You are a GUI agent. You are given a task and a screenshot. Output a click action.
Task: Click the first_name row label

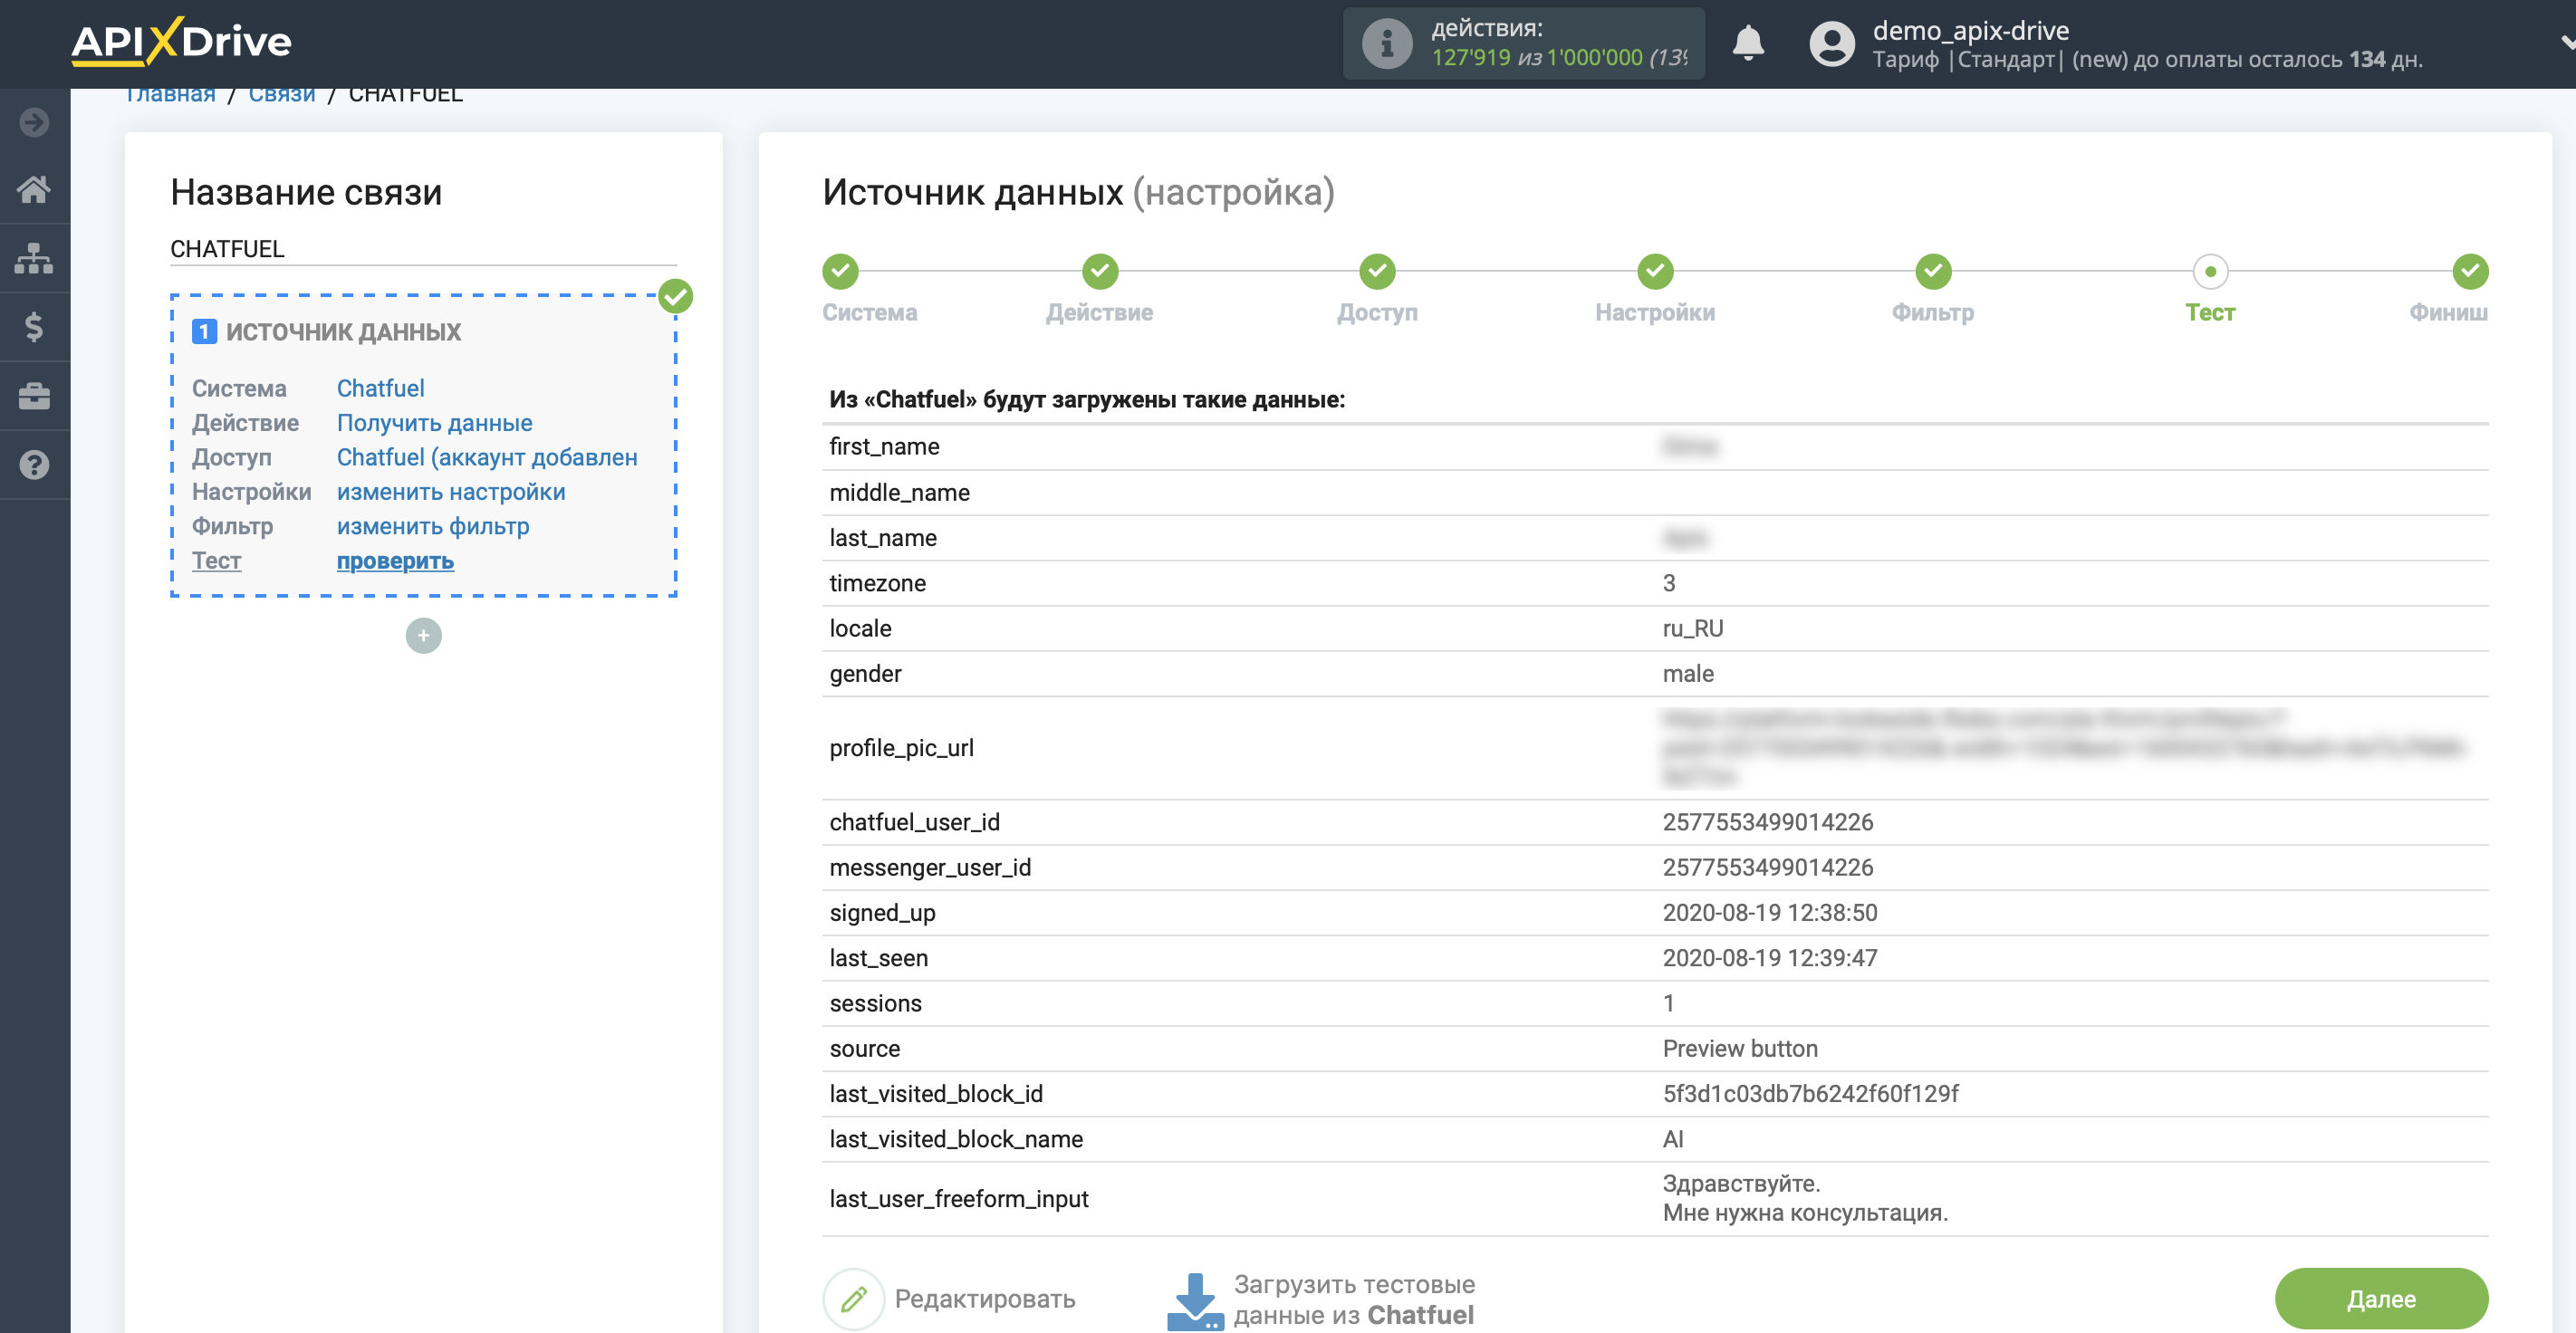pyautogui.click(x=884, y=447)
